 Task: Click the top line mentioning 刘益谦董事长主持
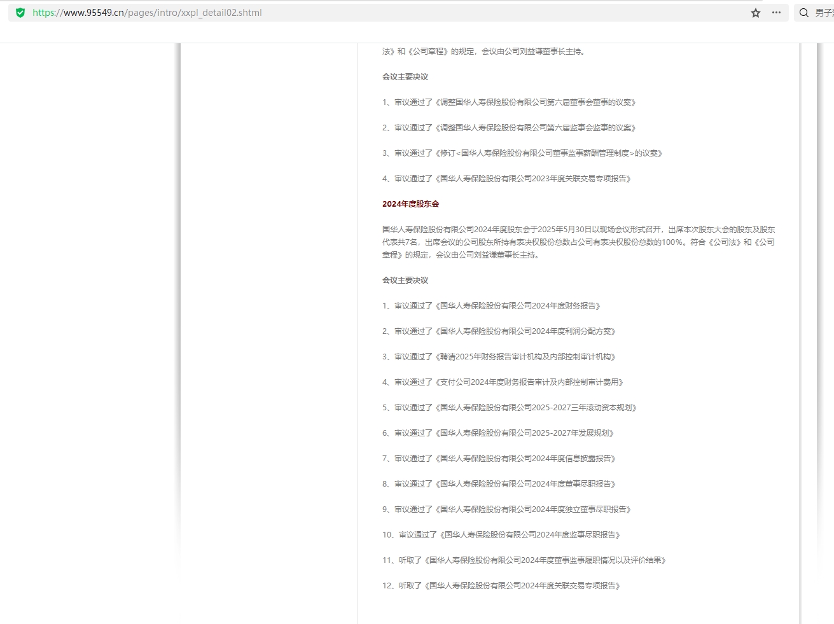point(483,52)
